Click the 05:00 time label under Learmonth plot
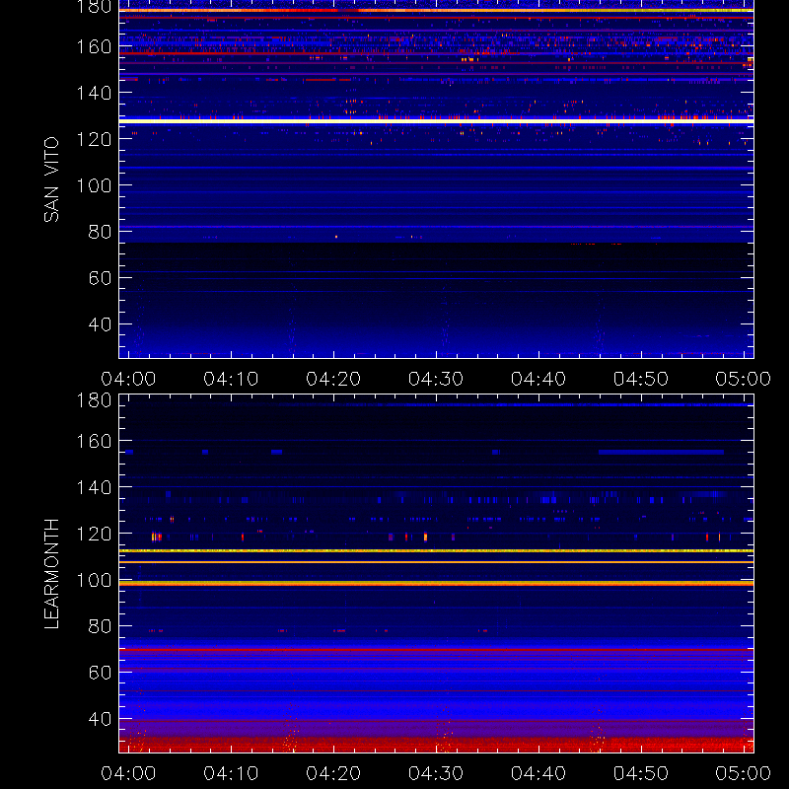Image resolution: width=789 pixels, height=789 pixels. pos(744,773)
